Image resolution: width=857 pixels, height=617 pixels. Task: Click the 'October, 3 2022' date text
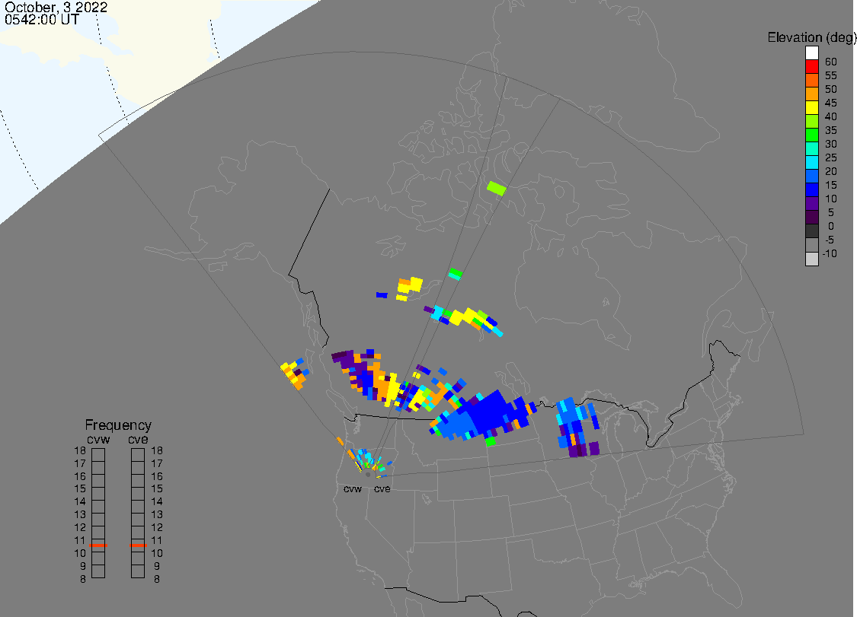(56, 8)
